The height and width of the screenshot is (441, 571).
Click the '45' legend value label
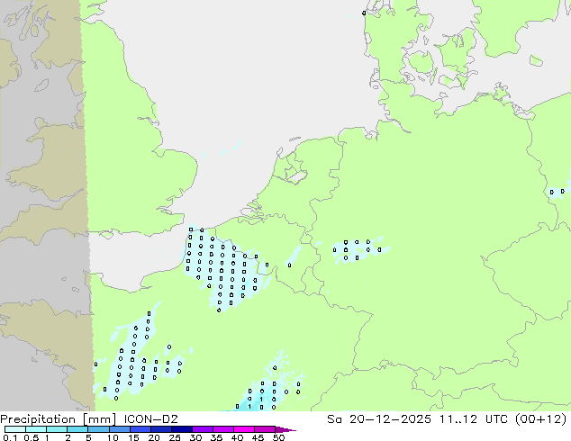tap(258, 437)
